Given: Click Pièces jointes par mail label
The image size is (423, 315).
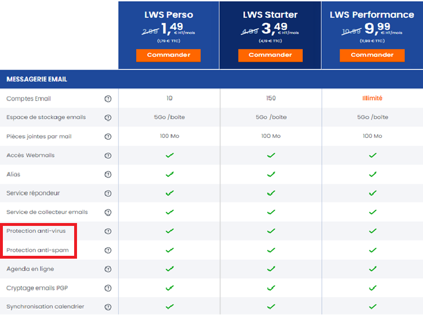Looking at the screenshot, I should coord(39,136).
